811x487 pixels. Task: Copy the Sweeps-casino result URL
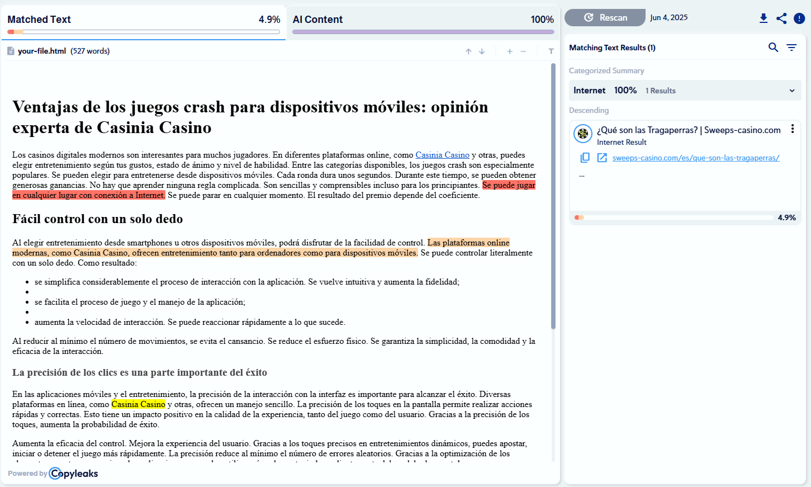pos(585,158)
